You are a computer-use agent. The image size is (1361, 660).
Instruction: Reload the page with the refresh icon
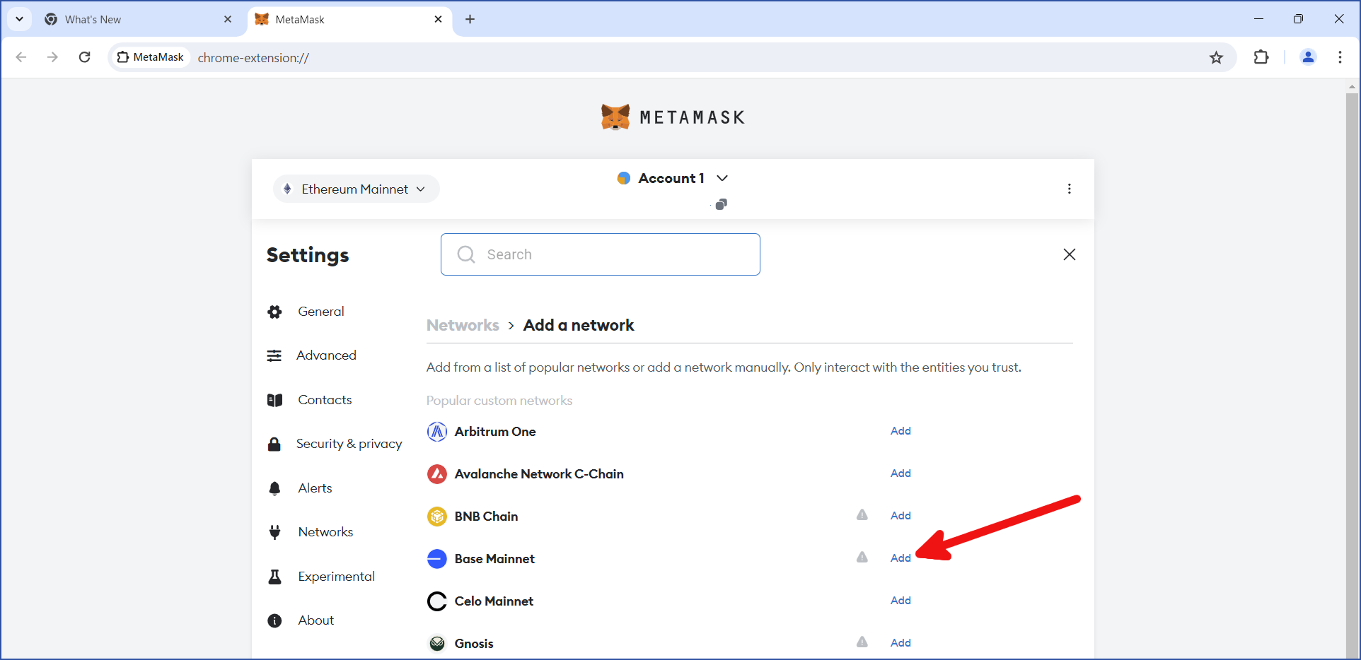[85, 57]
